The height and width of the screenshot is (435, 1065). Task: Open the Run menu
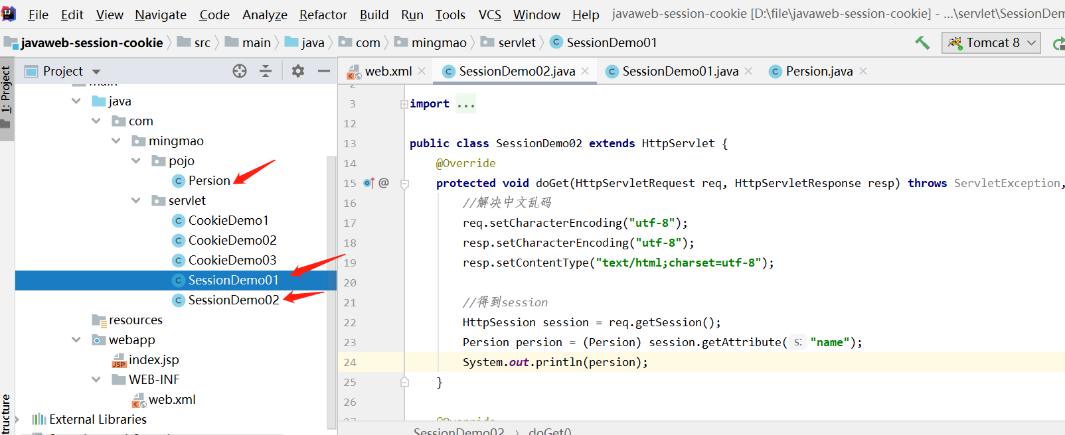pos(412,15)
